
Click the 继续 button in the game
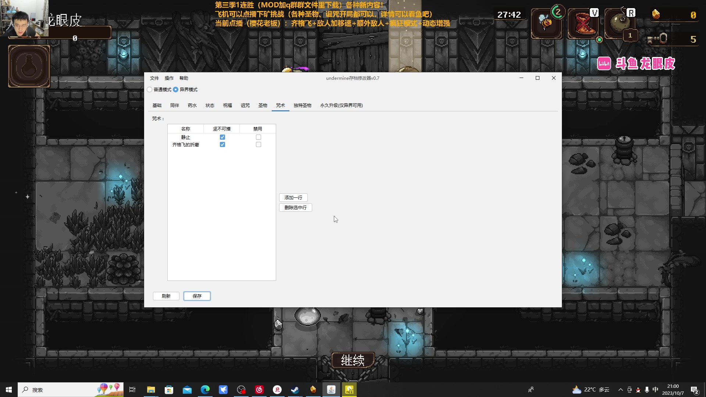point(353,360)
